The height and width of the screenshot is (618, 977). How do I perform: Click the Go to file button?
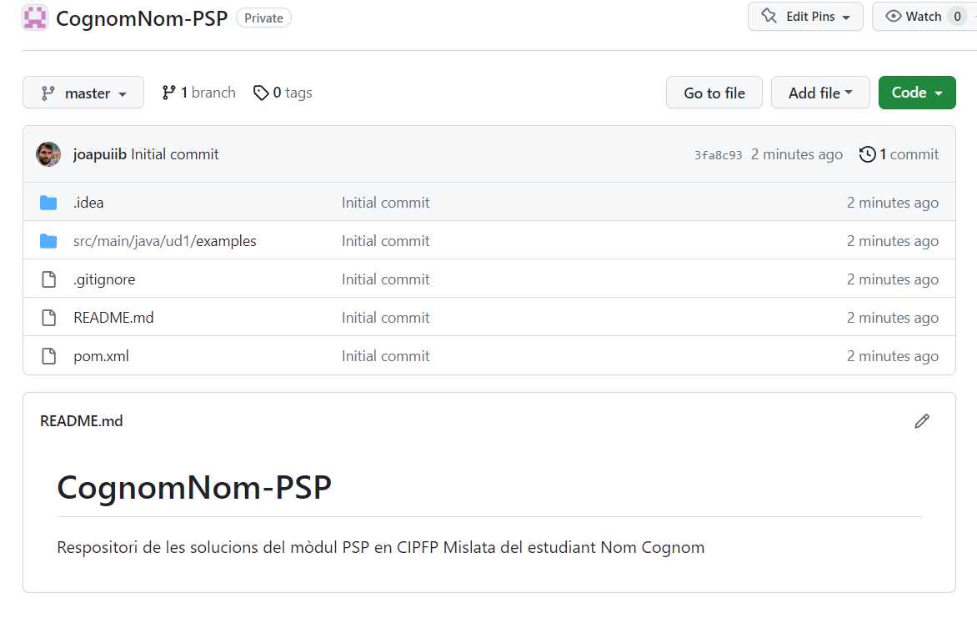coord(714,93)
